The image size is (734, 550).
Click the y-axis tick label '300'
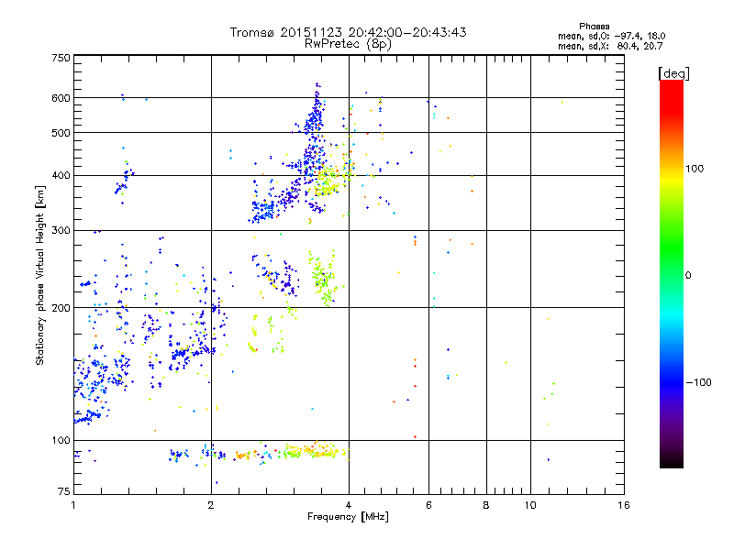click(61, 231)
